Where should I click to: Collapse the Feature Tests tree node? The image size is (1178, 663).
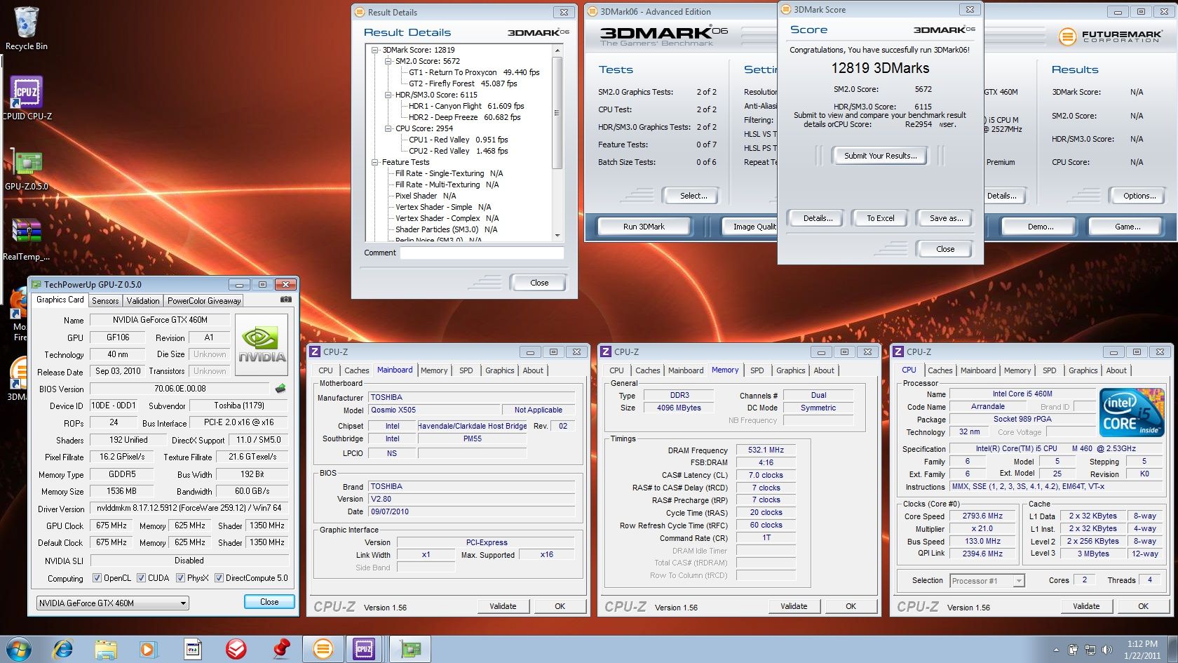click(375, 162)
